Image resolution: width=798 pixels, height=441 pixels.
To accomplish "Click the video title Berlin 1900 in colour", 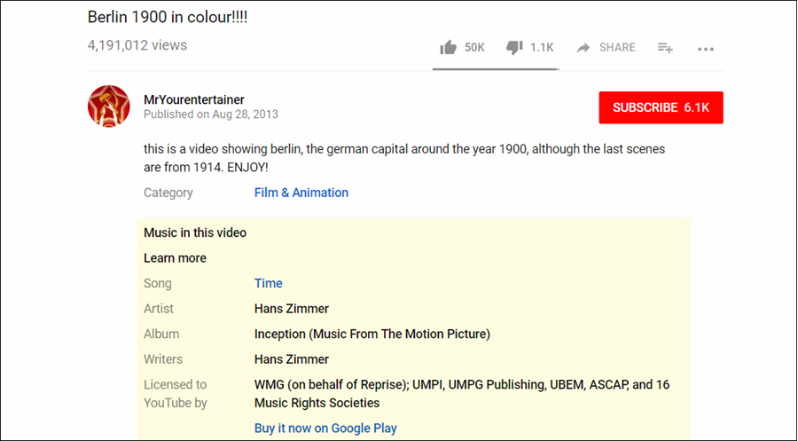I will (168, 17).
